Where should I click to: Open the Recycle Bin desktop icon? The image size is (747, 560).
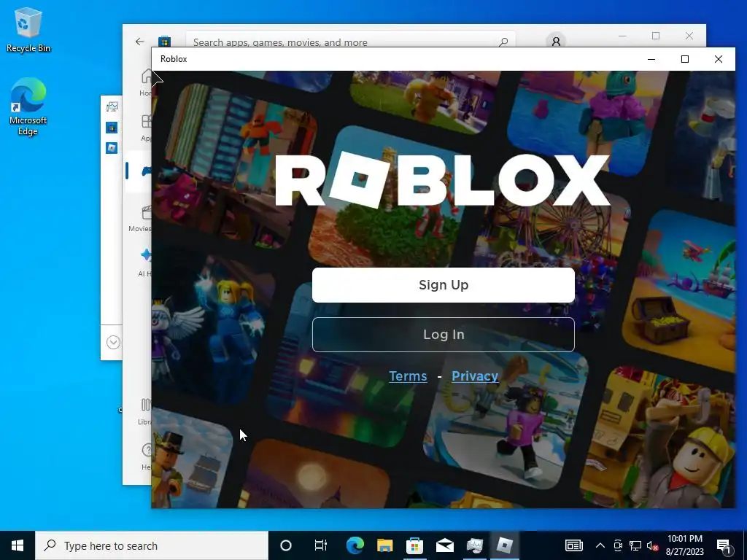point(28,30)
